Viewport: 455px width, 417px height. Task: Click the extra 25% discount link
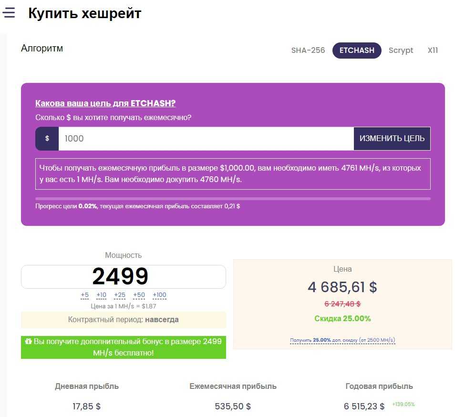coord(342,340)
